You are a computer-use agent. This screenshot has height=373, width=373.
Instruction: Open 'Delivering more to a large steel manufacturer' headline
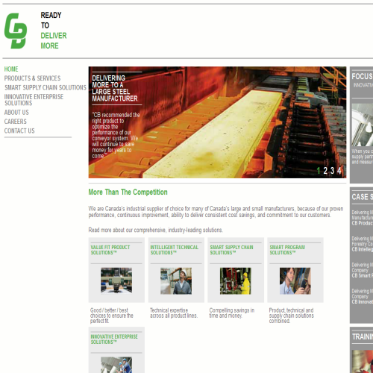pyautogui.click(x=115, y=88)
